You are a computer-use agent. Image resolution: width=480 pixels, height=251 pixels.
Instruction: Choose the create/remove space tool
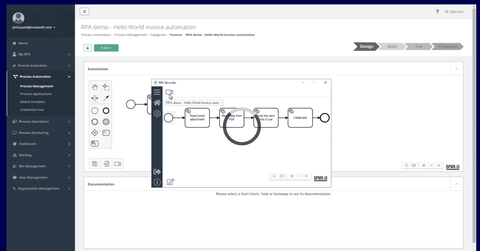pyautogui.click(x=95, y=98)
